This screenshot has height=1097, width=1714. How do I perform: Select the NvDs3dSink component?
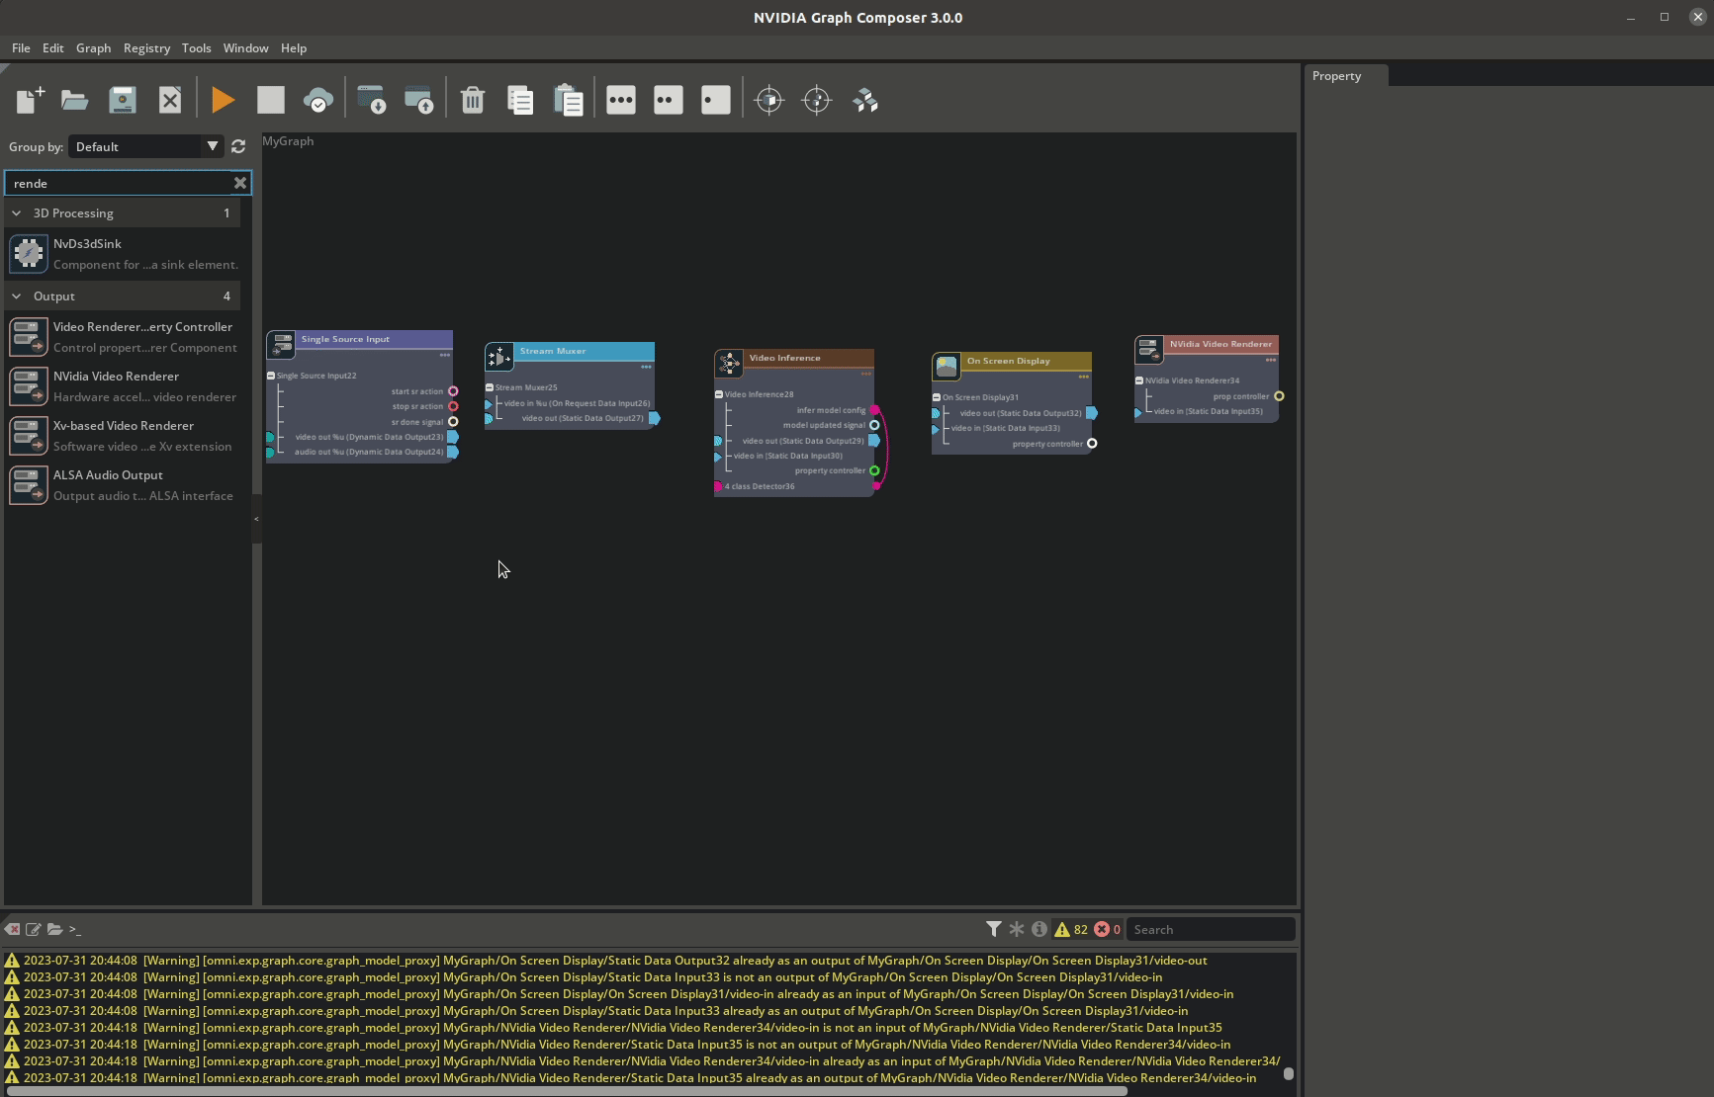[124, 254]
